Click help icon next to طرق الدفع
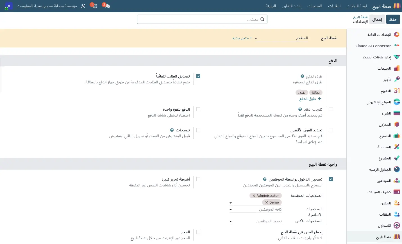Image resolution: width=402 pixels, height=244 pixels. coord(302,76)
